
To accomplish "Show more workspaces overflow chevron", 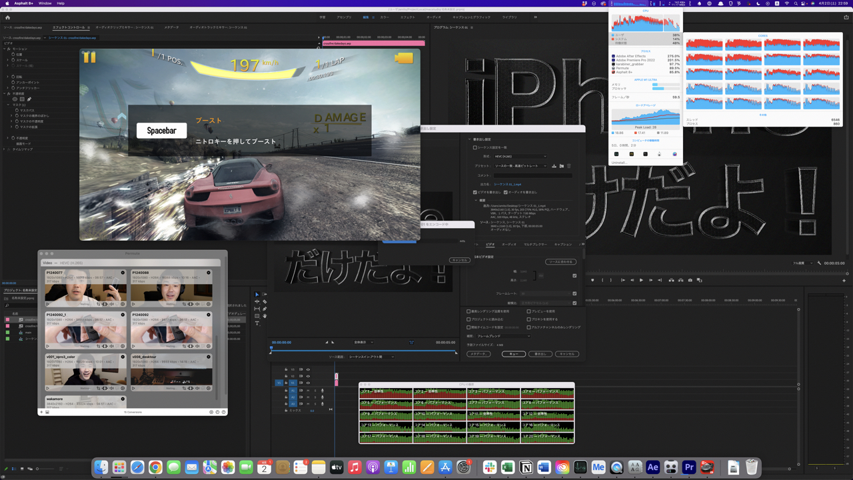I will [535, 17].
